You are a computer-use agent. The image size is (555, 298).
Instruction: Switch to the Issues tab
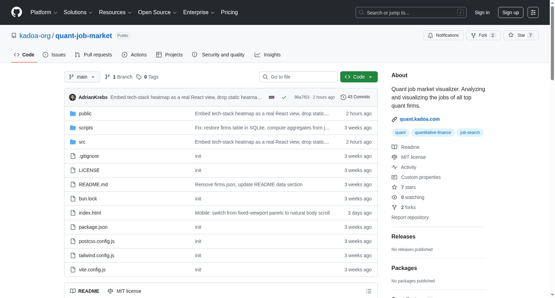click(x=54, y=55)
